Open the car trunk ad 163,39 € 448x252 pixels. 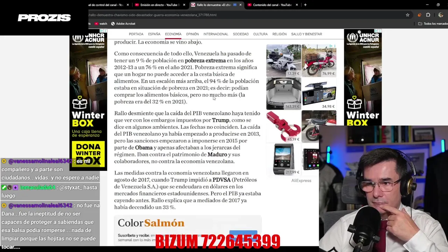[x=283, y=93]
